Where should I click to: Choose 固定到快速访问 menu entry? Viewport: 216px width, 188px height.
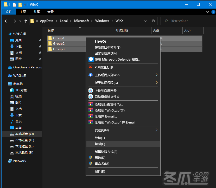123,53
